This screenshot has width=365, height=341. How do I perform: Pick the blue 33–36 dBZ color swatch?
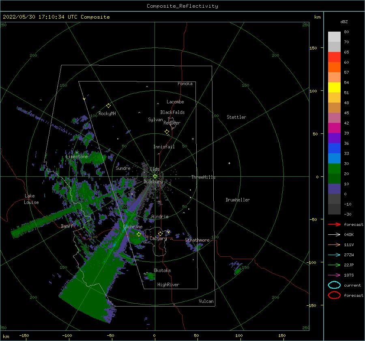[x=334, y=148]
